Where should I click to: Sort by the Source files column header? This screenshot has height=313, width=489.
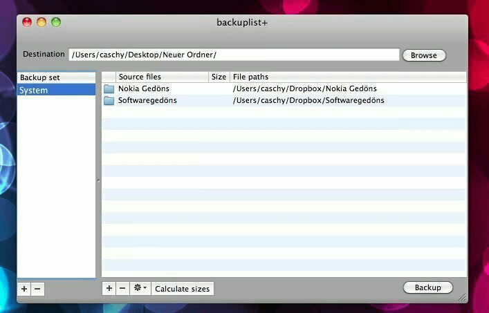pyautogui.click(x=162, y=77)
